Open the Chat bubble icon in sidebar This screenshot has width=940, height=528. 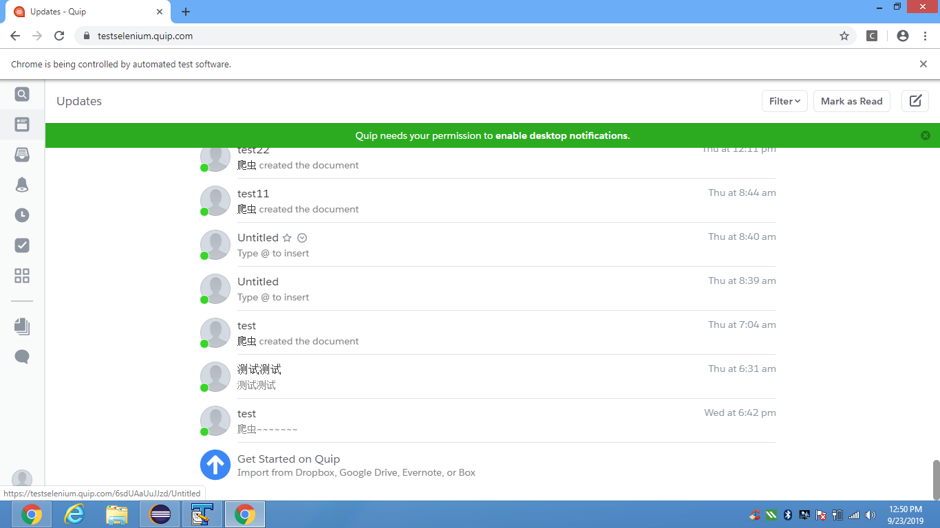point(22,357)
